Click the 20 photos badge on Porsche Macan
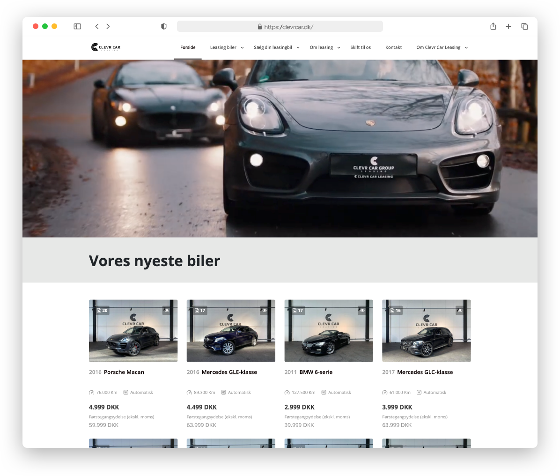 pyautogui.click(x=102, y=311)
